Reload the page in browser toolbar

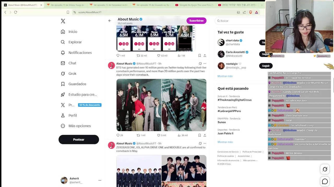point(16,12)
